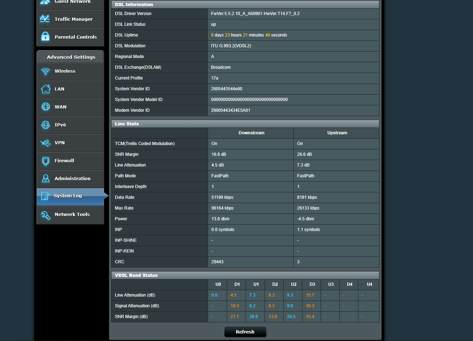Viewport: 473px width, 341px height.
Task: Click the Firewall shield icon
Action: (x=46, y=161)
